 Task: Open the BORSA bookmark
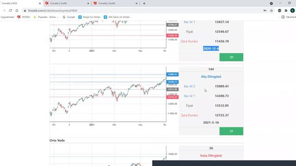(x=24, y=17)
